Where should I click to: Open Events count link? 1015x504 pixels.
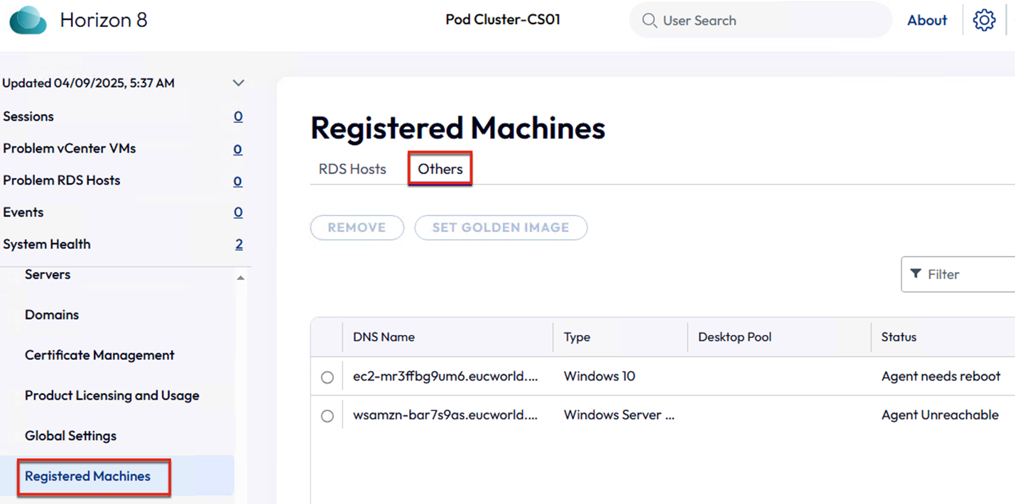pyautogui.click(x=238, y=212)
